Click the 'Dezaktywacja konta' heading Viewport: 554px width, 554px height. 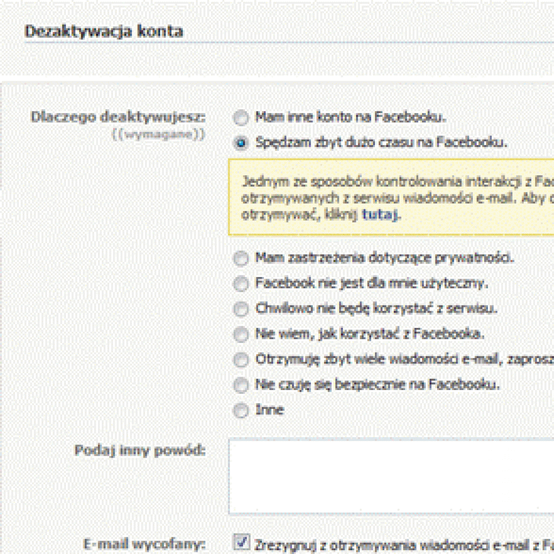tap(104, 31)
